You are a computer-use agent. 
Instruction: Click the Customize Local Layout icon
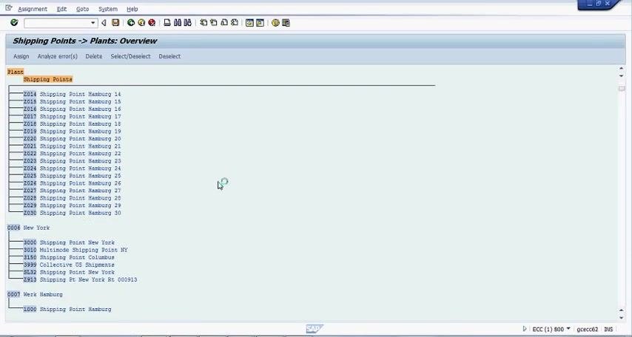[286, 23]
